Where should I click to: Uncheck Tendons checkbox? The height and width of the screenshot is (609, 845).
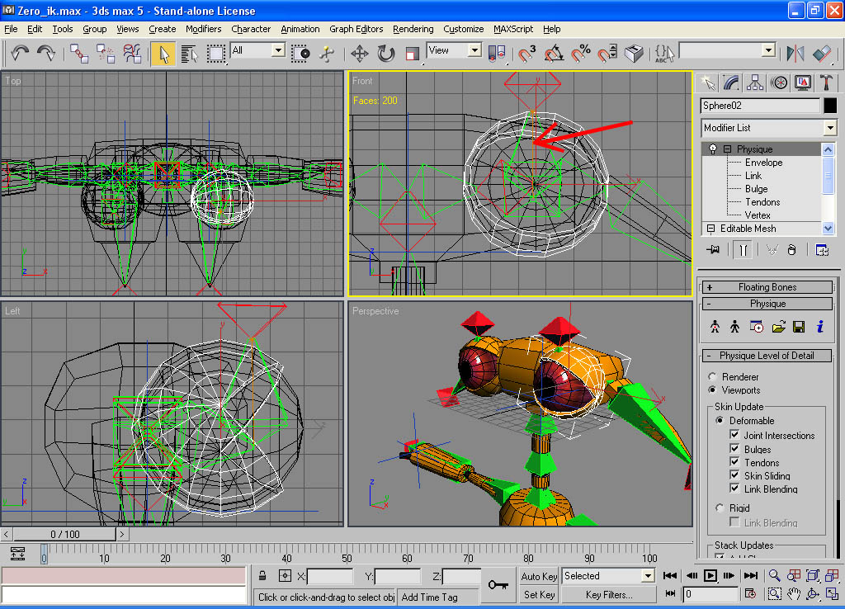click(734, 462)
